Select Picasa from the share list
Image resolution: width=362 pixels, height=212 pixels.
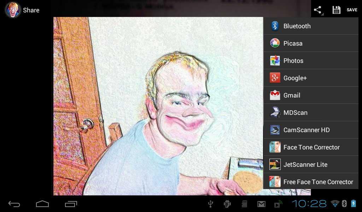(x=311, y=43)
